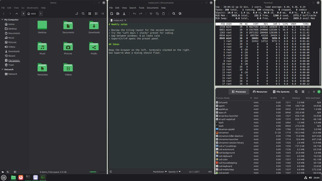Open search in the file manager toolbar

[83, 13]
